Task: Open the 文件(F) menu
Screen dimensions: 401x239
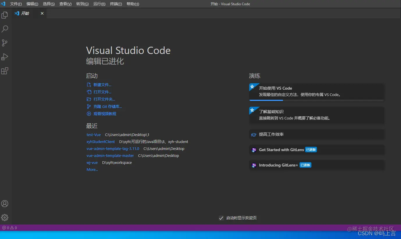Action: point(16,4)
